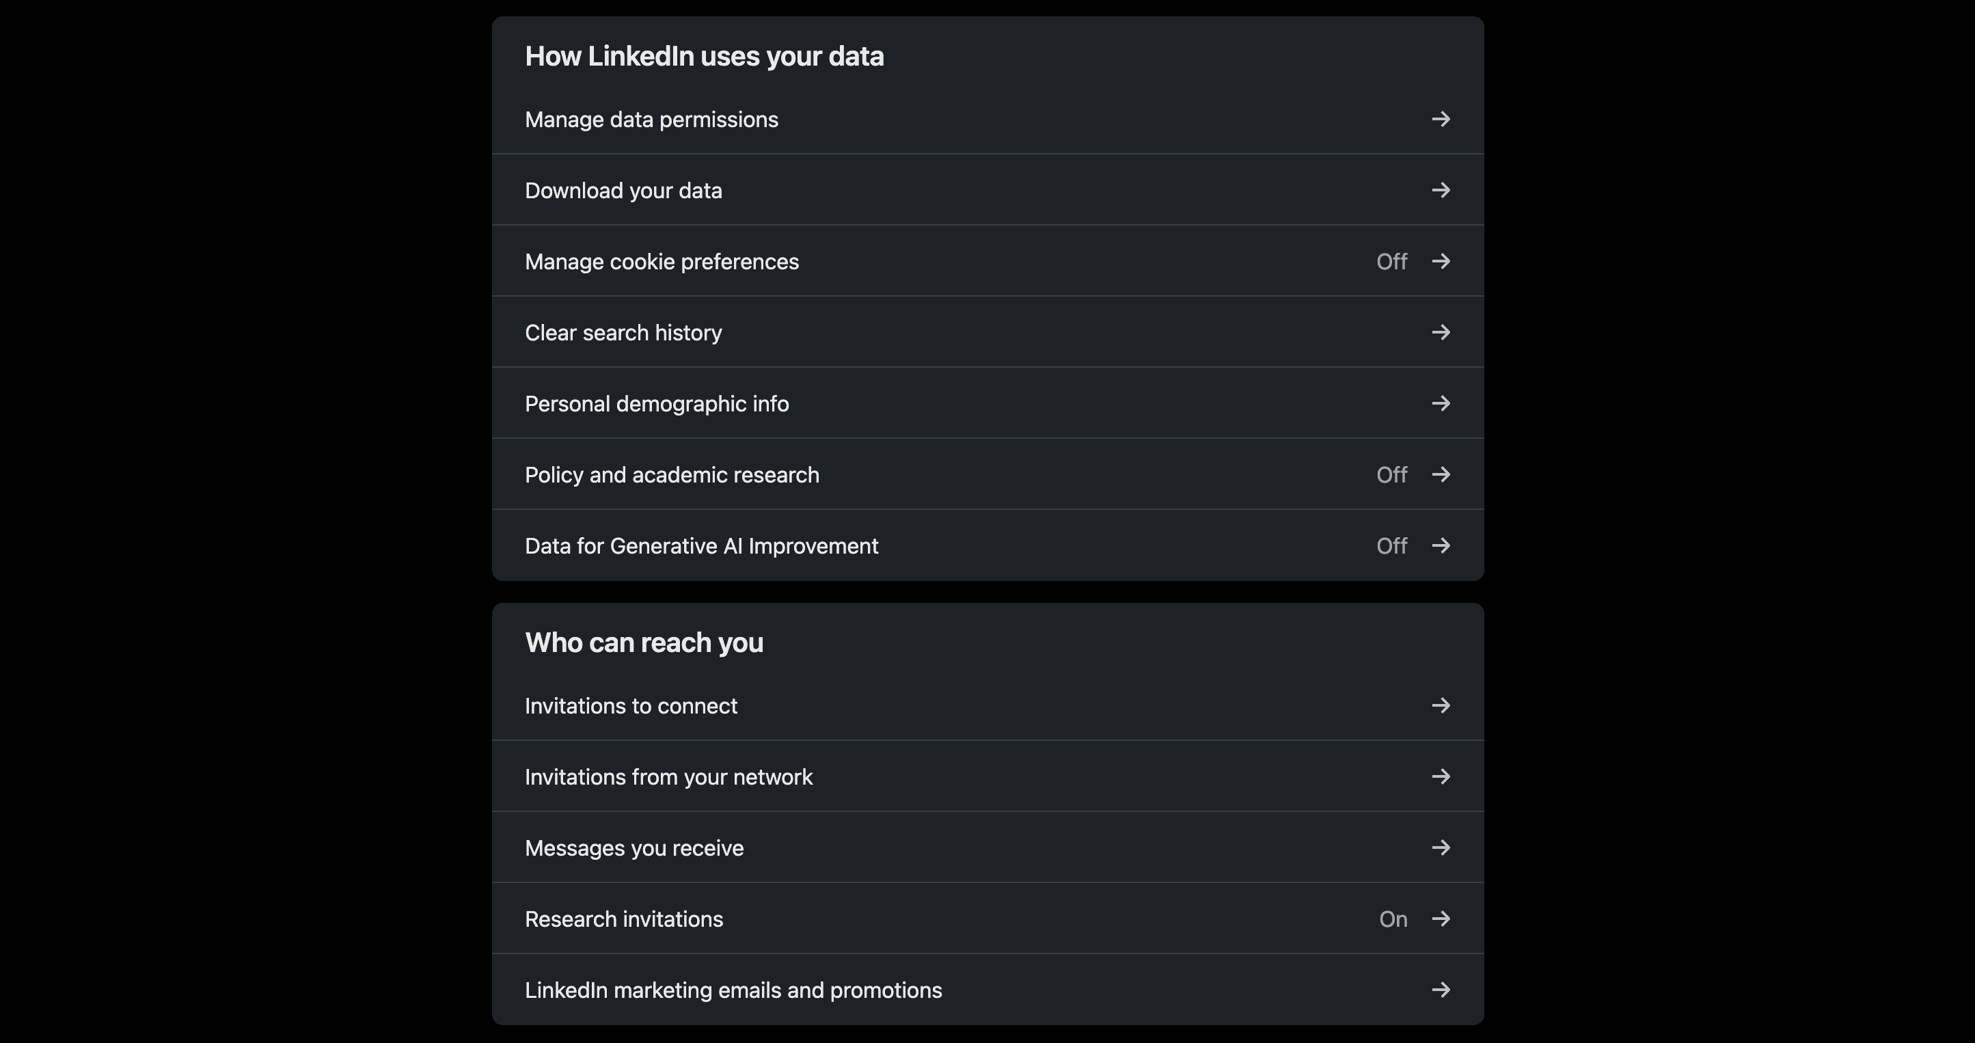Expand the Research invitations arrow
The height and width of the screenshot is (1043, 1975).
tap(1441, 919)
